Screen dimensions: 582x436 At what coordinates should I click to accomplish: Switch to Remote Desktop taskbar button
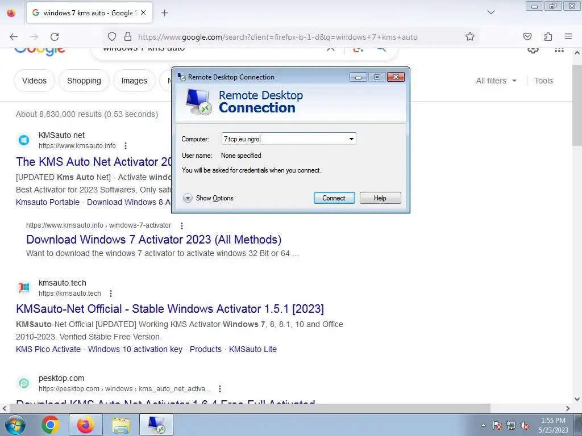pyautogui.click(x=156, y=425)
